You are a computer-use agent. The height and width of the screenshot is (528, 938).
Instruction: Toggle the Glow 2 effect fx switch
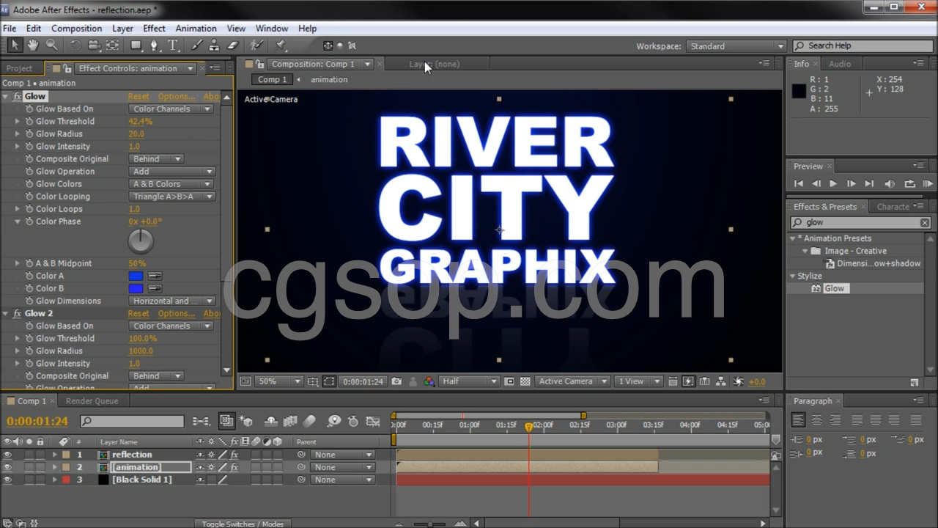point(18,313)
